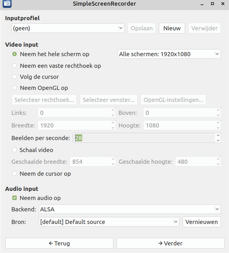Image resolution: width=229 pixels, height=253 pixels.
Task: Click the Opslaan profile button
Action: [x=142, y=28]
